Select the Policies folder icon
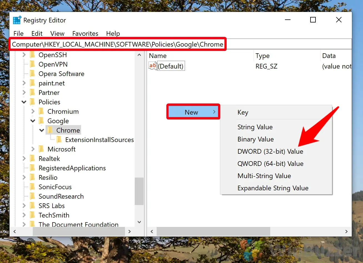This screenshot has width=363, height=263. coord(33,102)
